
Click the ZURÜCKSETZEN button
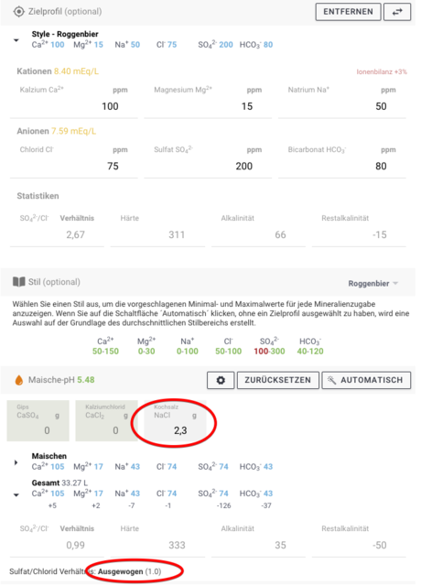(x=278, y=380)
